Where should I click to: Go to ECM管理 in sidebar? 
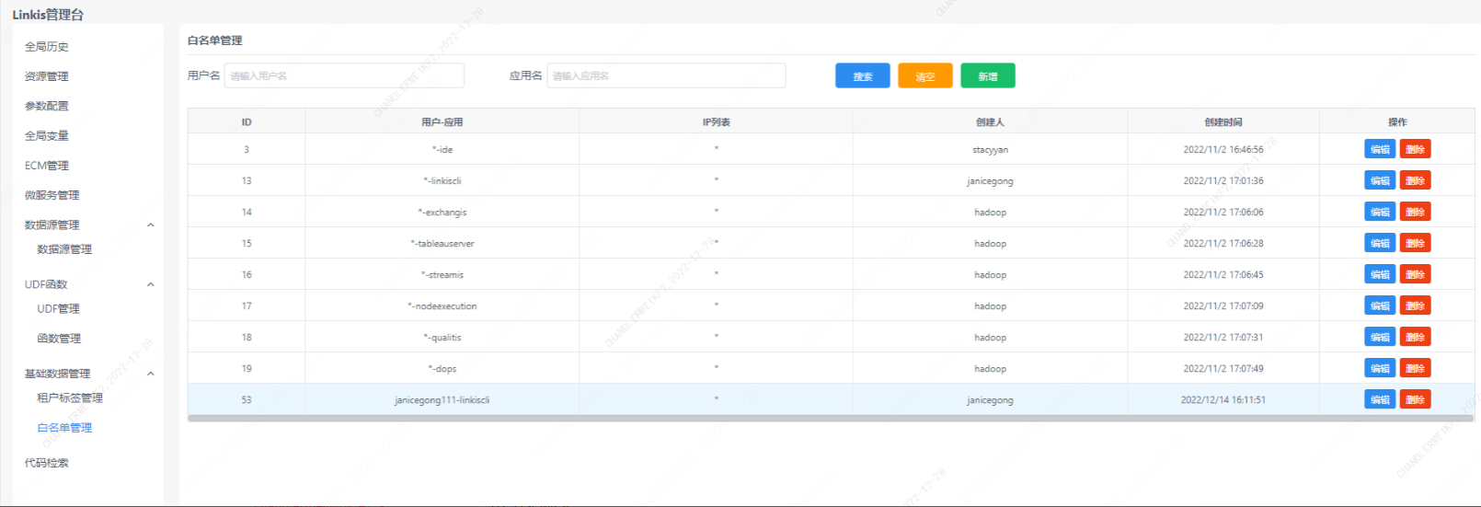[47, 166]
